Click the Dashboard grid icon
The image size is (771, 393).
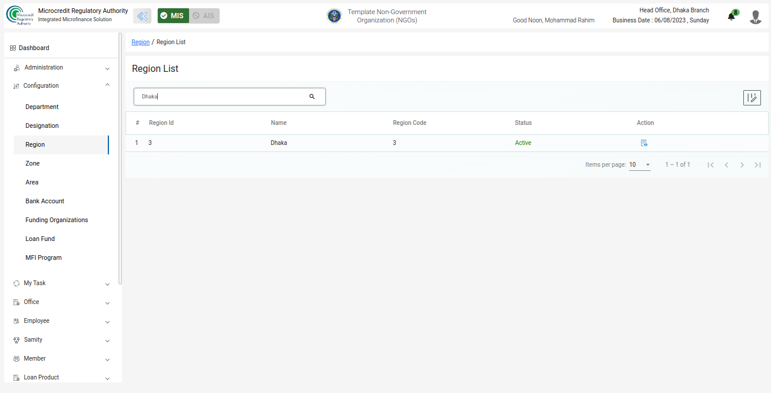pos(13,48)
